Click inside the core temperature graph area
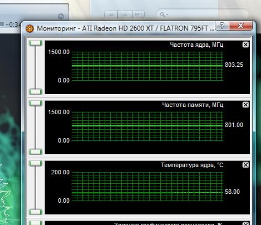261x225 pixels. (147, 187)
